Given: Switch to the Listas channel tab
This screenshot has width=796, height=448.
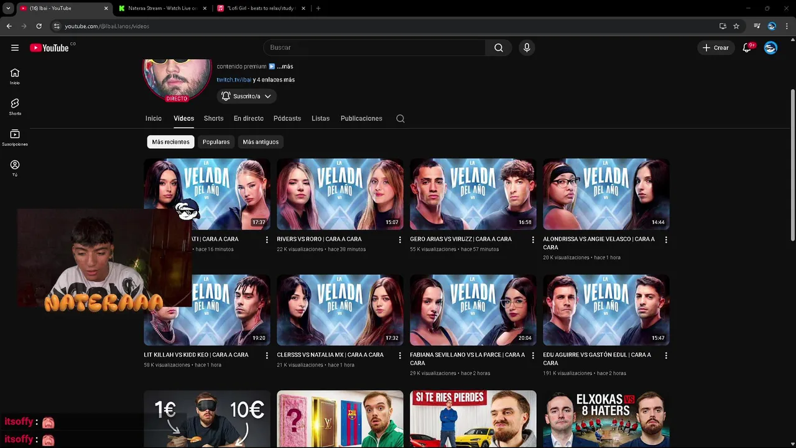Looking at the screenshot, I should (320, 118).
